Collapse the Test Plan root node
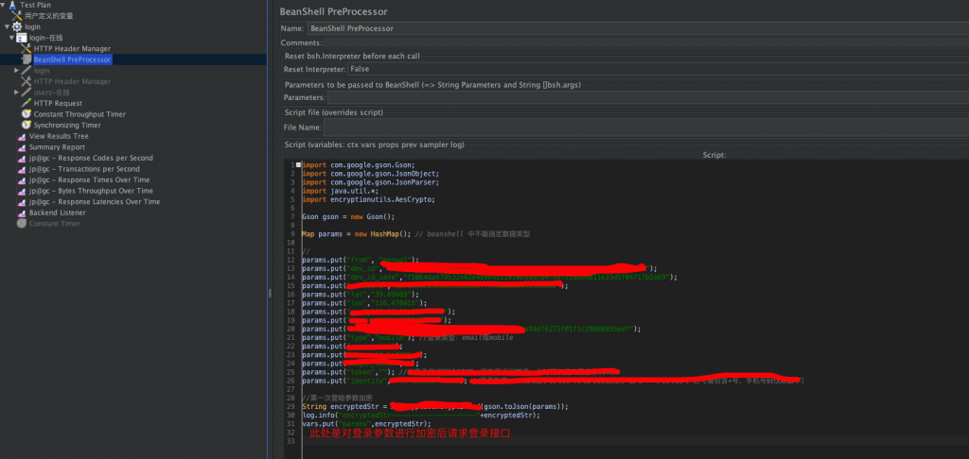This screenshot has height=459, width=969. (x=4, y=5)
